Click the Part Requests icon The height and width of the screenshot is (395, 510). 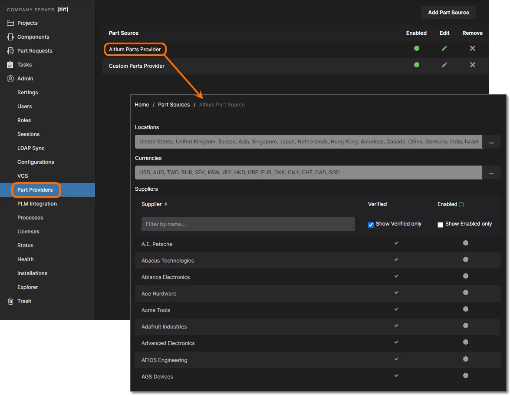(x=10, y=51)
